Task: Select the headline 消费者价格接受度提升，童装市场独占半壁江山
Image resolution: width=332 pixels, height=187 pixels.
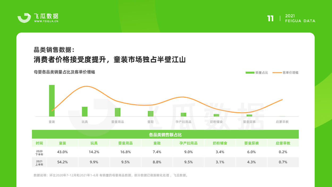Action: pos(110,60)
